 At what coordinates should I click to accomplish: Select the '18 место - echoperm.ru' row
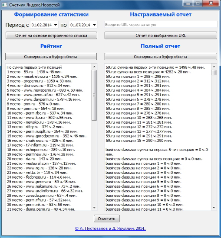[41, 150]
